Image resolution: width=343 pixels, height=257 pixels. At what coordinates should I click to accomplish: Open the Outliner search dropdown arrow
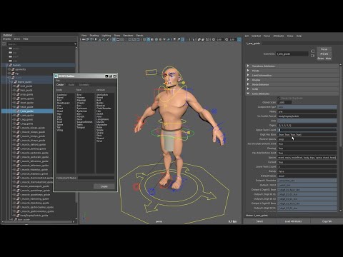pyautogui.click(x=75, y=44)
